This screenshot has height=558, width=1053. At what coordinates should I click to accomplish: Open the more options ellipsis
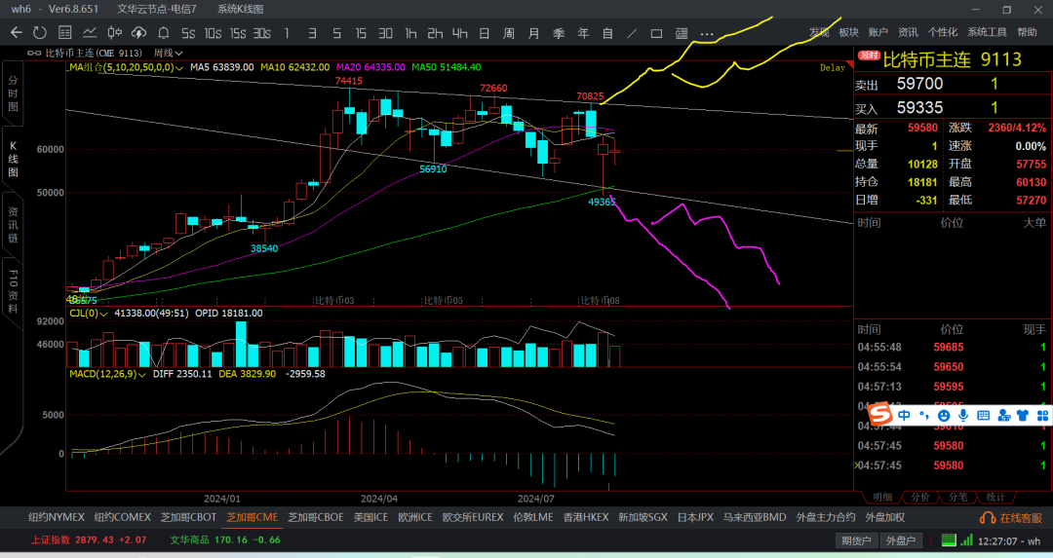707,33
